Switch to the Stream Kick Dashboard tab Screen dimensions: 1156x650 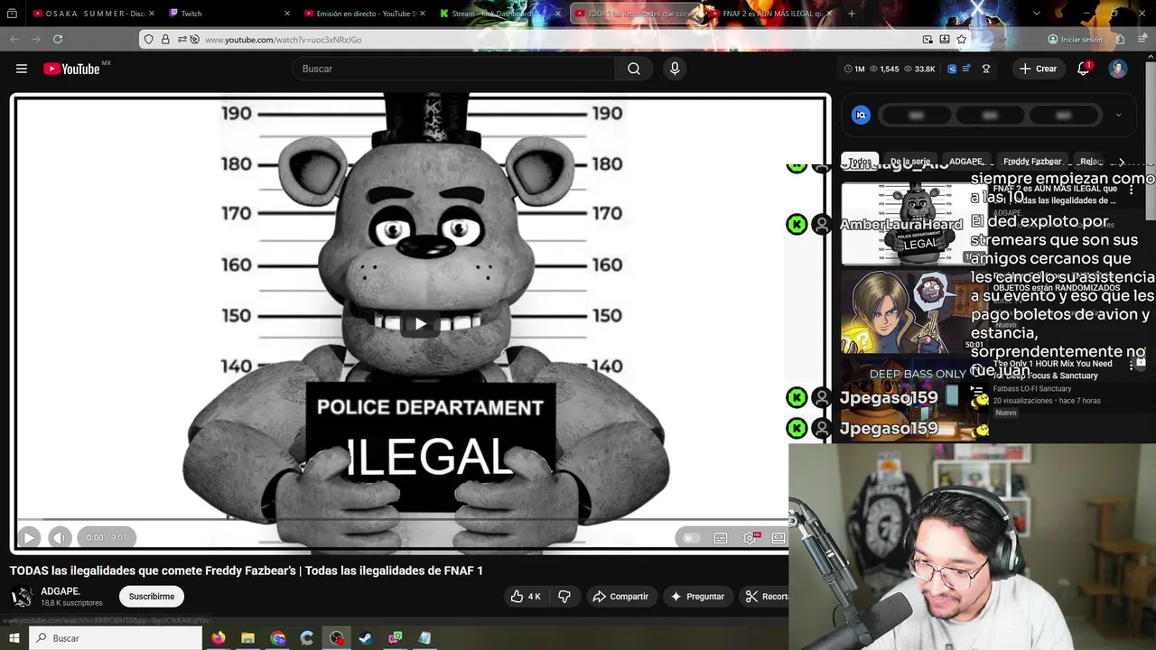pyautogui.click(x=500, y=14)
